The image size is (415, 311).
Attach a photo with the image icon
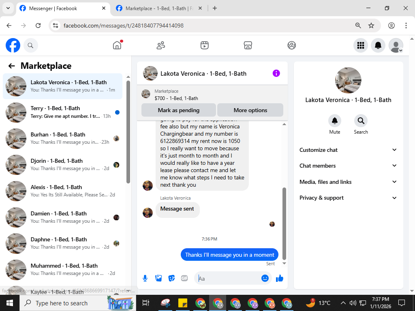coord(158,278)
